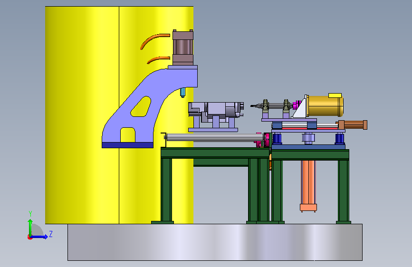Select the left green table top beam

click(215, 153)
